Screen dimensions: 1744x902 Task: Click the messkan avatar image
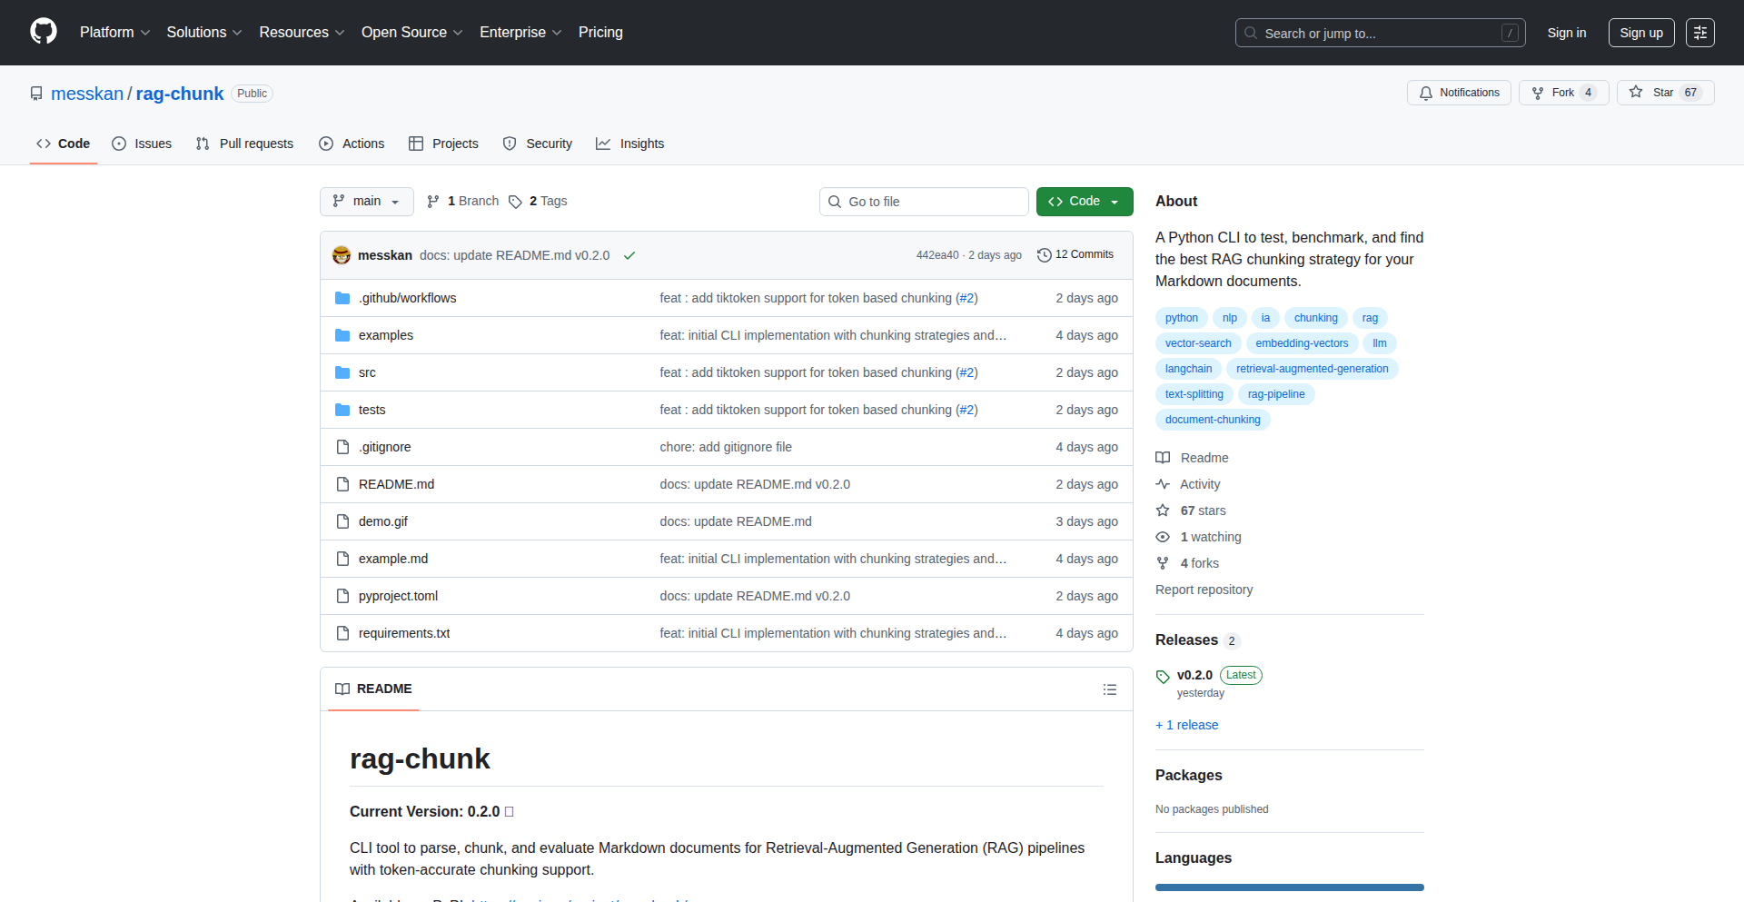pos(342,255)
